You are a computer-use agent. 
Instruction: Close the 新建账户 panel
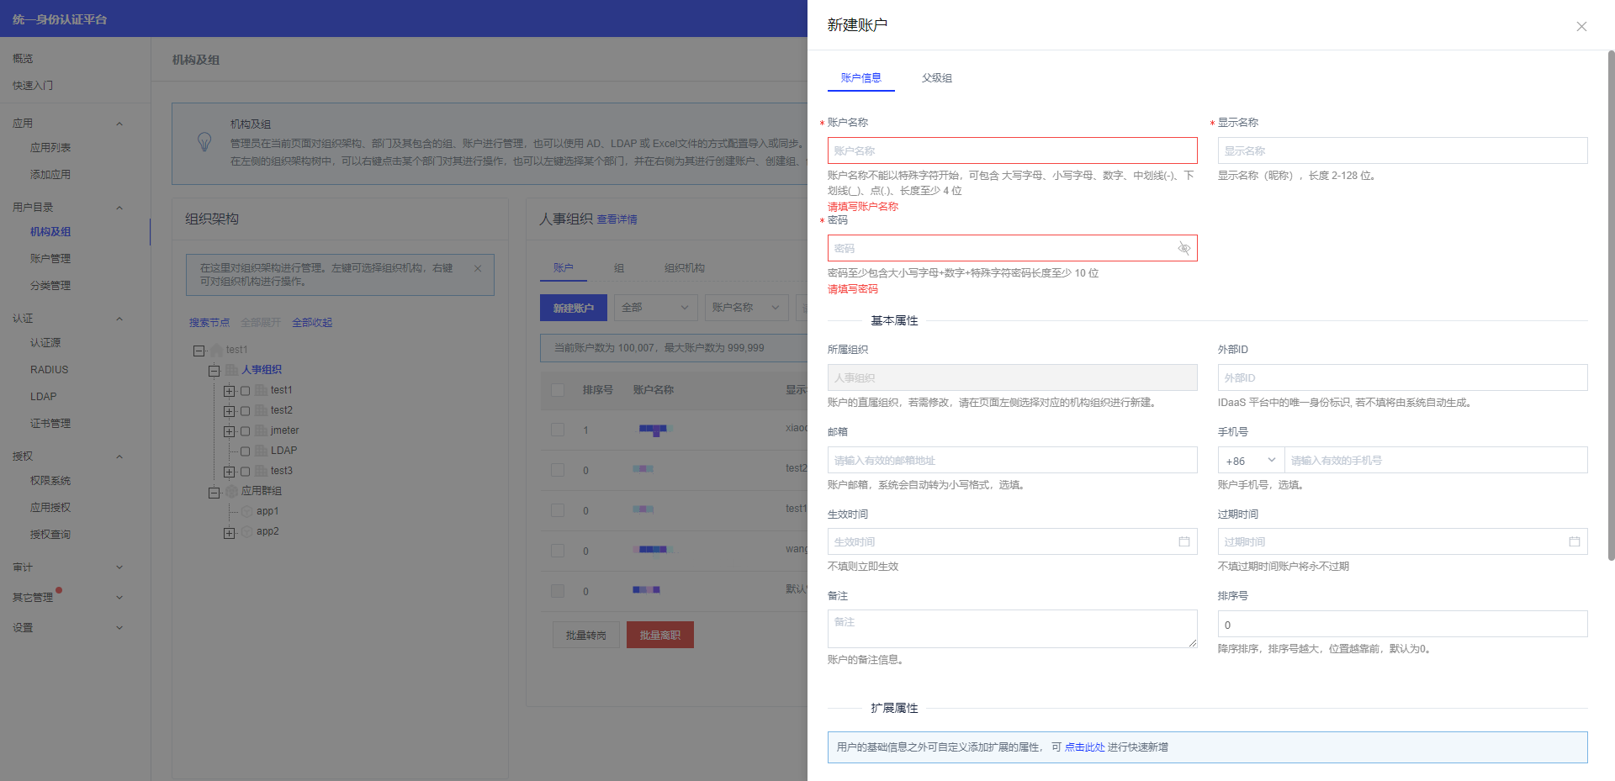(x=1581, y=26)
